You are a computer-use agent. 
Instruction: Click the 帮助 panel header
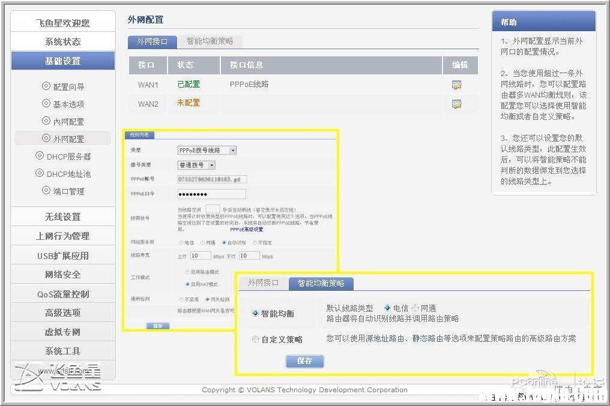coord(543,22)
